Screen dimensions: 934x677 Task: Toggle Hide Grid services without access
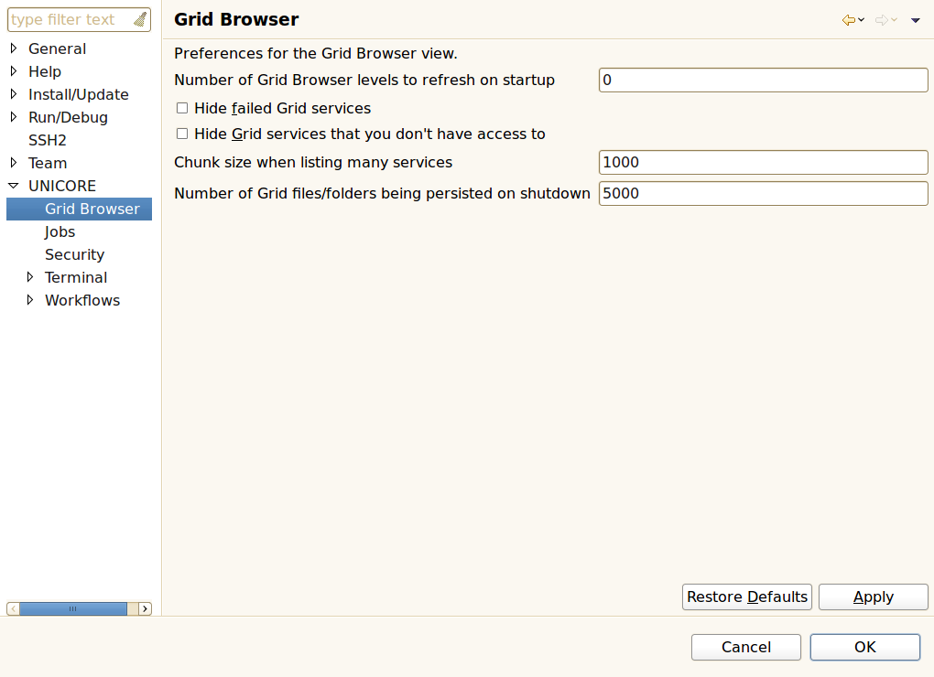pyautogui.click(x=182, y=134)
